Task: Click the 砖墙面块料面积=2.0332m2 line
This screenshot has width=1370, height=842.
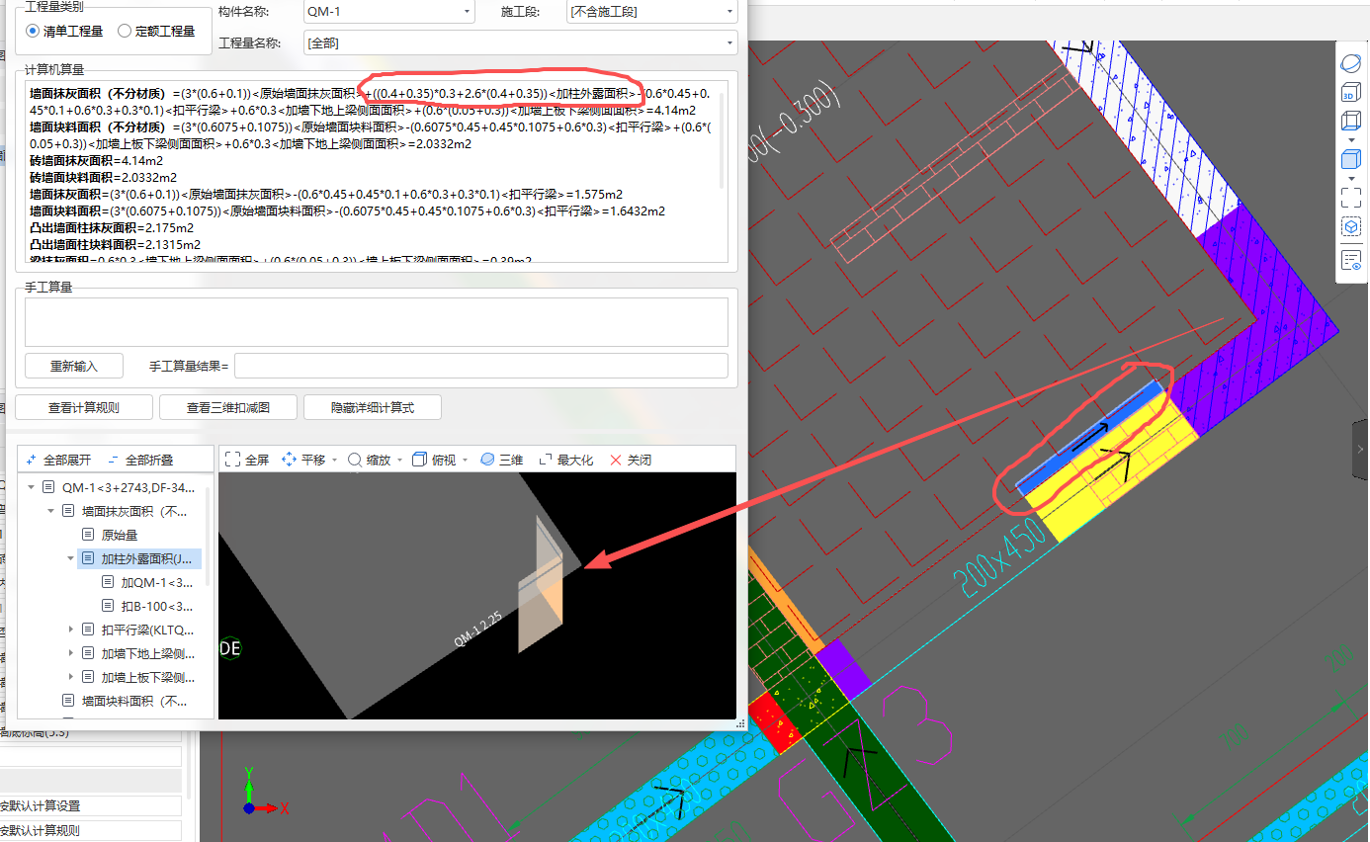Action: [104, 177]
